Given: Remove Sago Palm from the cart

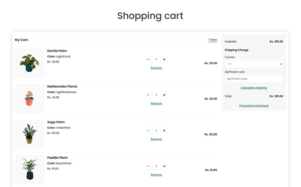Looking at the screenshot, I should [156, 139].
